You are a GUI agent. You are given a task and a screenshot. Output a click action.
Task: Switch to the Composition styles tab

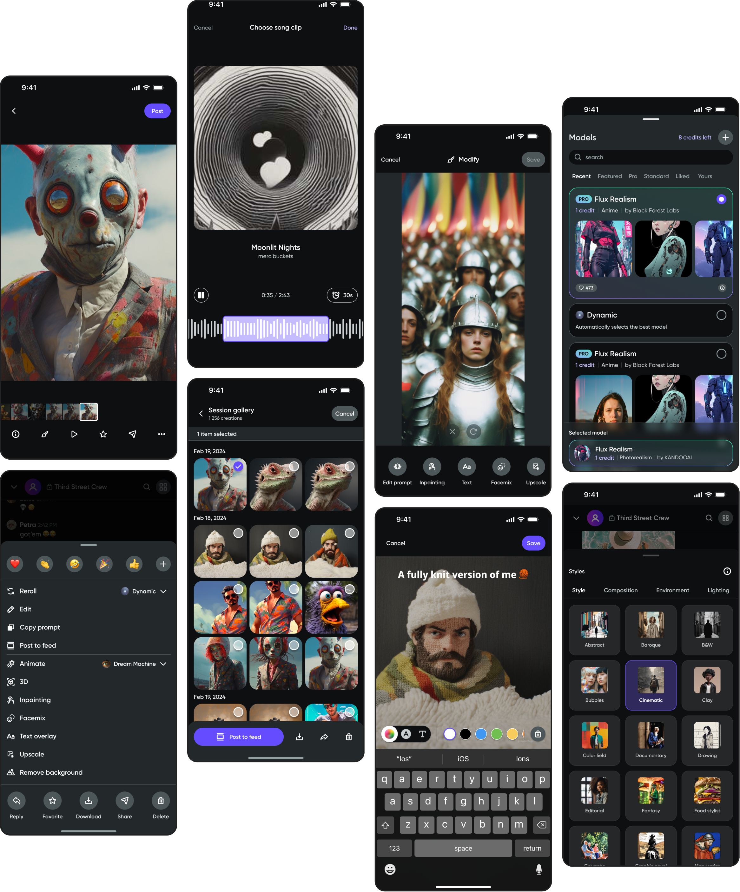pos(620,590)
